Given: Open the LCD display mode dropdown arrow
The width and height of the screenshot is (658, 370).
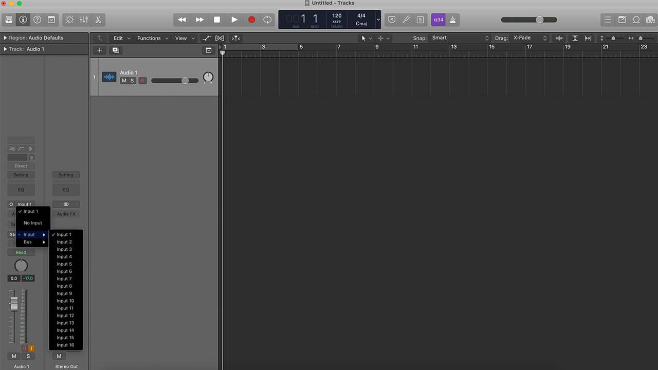Looking at the screenshot, I should point(378,20).
